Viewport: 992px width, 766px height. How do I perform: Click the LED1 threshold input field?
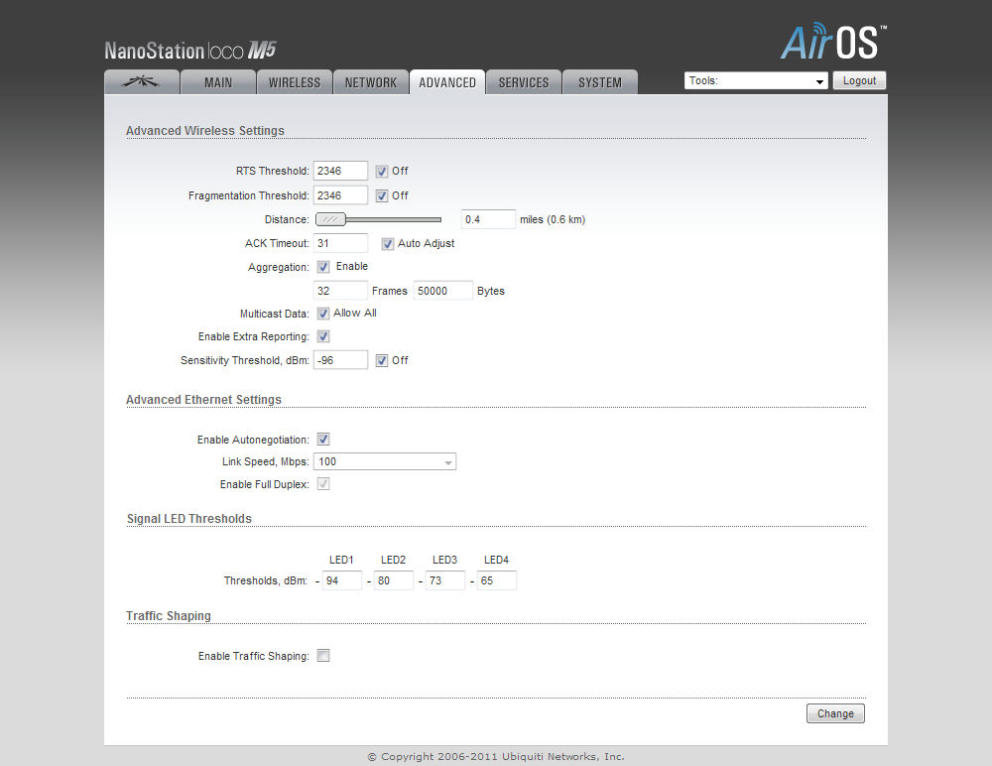point(342,580)
